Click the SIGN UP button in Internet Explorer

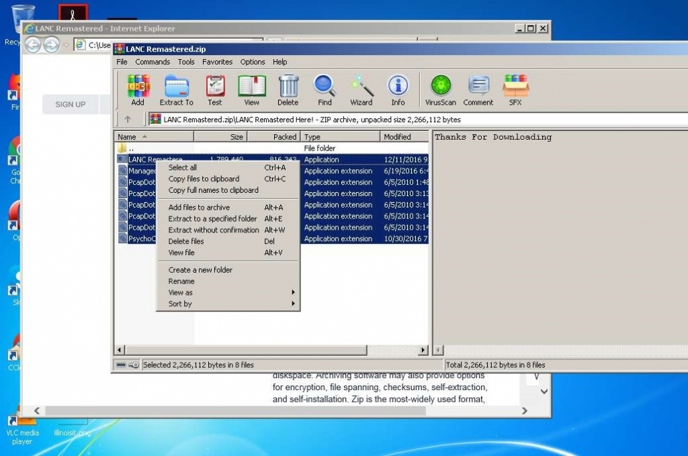70,104
